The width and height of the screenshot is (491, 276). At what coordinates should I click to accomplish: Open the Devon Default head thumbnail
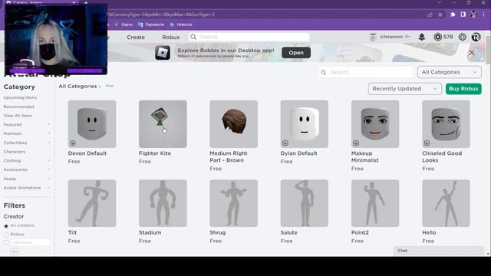[x=92, y=124]
